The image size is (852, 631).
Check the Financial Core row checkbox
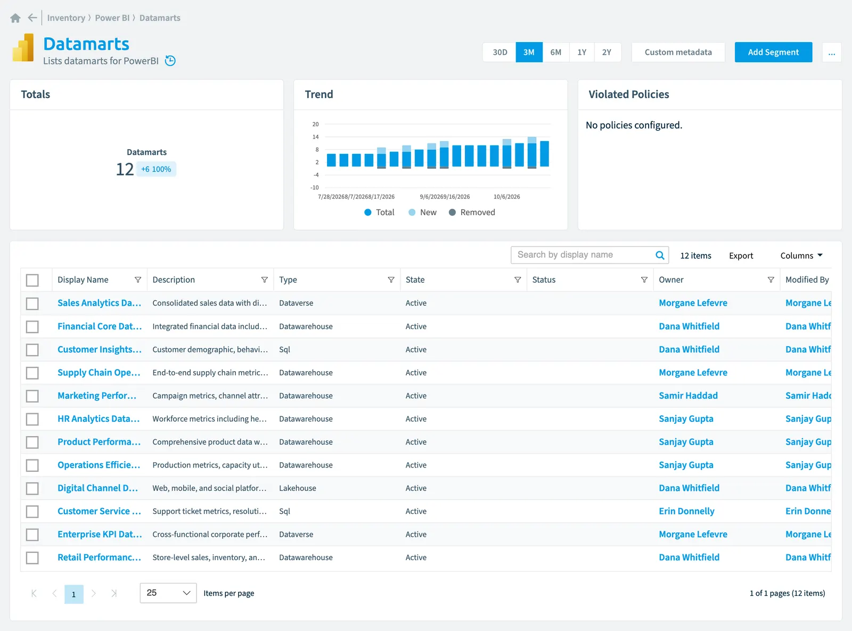pos(32,326)
